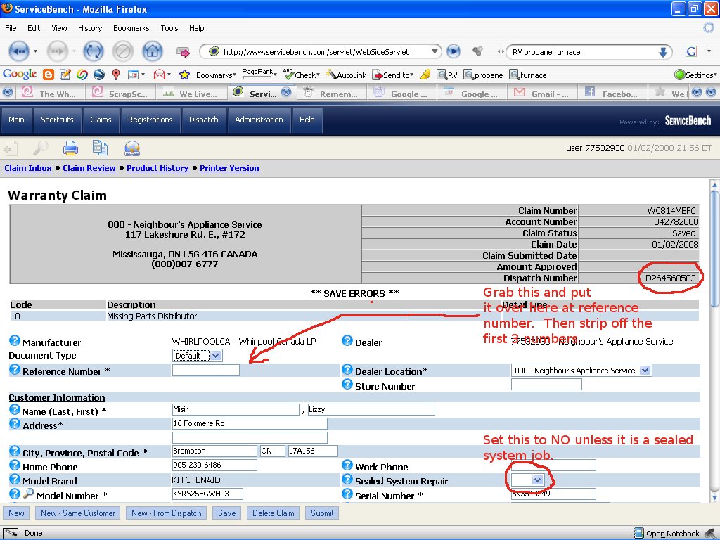Viewport: 720px width, 540px height.
Task: Switch to the Gmail browser tab
Action: (x=542, y=93)
